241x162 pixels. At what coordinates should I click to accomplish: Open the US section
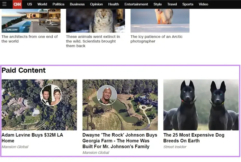[x=30, y=4]
